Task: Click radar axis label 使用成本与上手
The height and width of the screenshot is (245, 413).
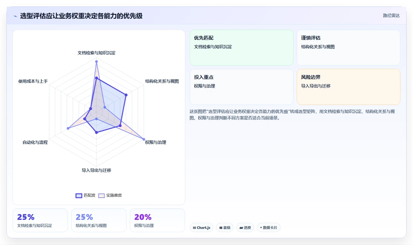Action: pyautogui.click(x=33, y=81)
